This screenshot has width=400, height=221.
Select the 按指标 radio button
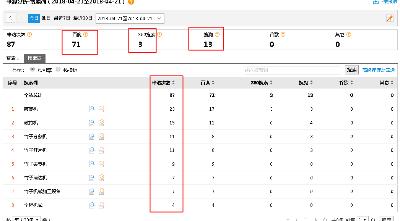click(x=58, y=69)
